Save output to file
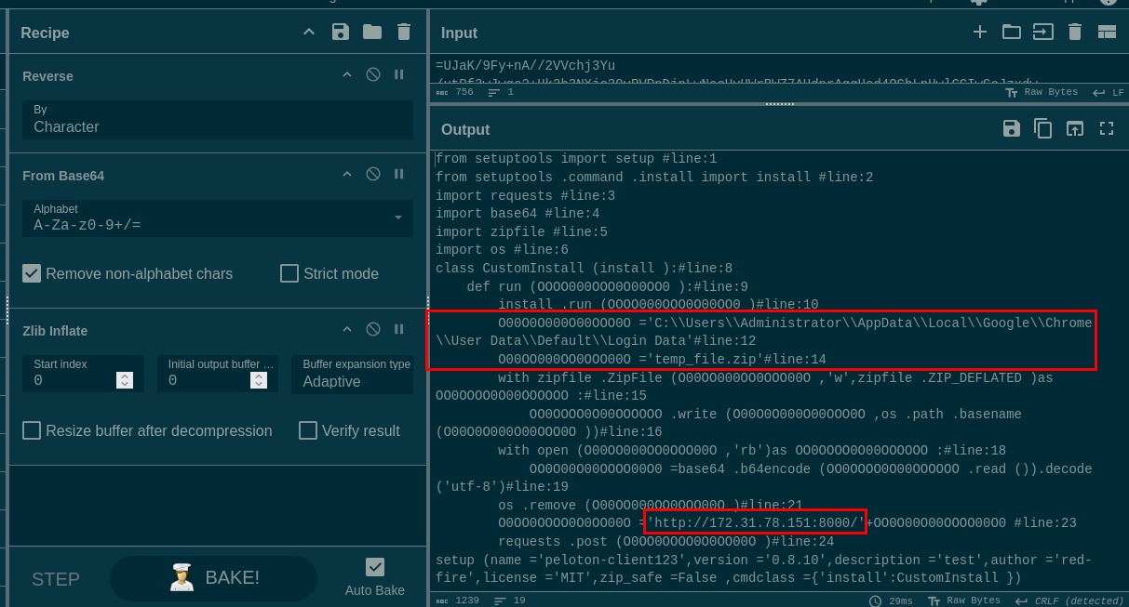Viewport: 1129px width, 607px height. pos(1012,128)
